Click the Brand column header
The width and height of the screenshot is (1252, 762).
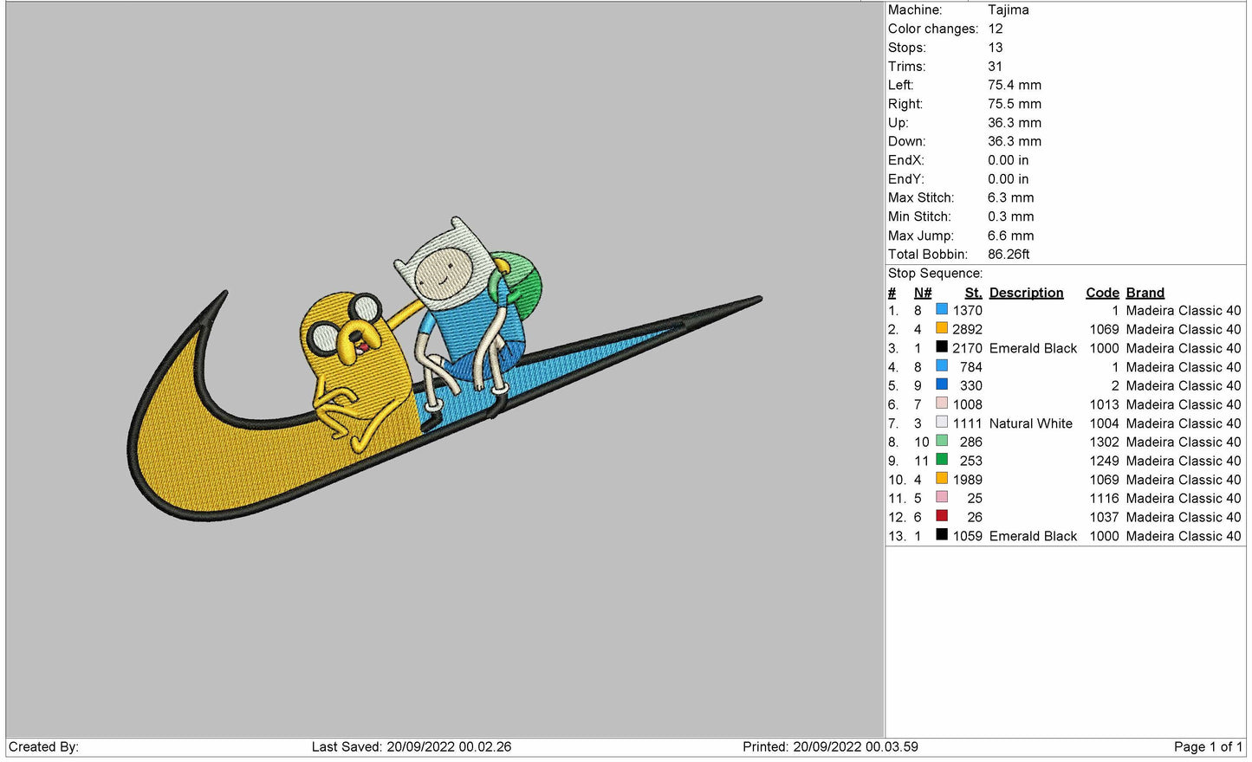(x=1145, y=293)
